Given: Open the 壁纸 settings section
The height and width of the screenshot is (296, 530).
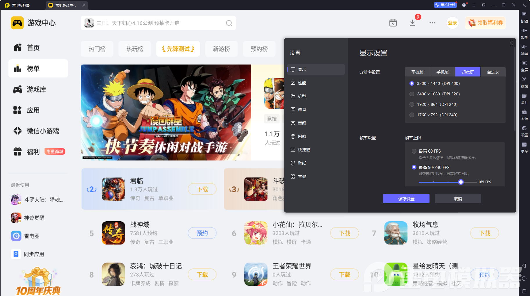Looking at the screenshot, I should click(316, 163).
